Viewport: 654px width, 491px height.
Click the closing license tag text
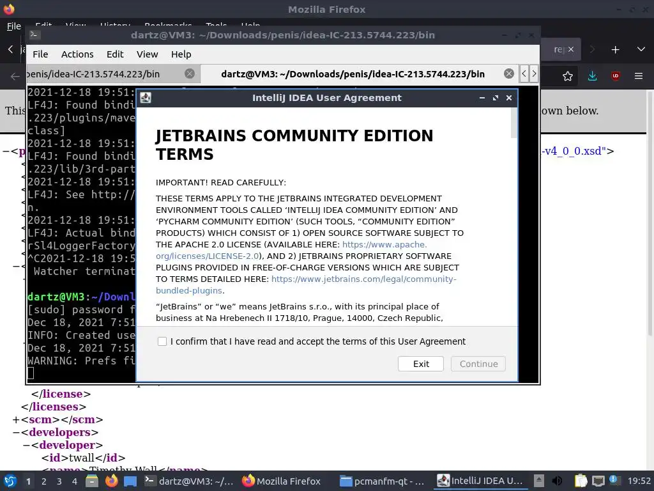[61, 394]
